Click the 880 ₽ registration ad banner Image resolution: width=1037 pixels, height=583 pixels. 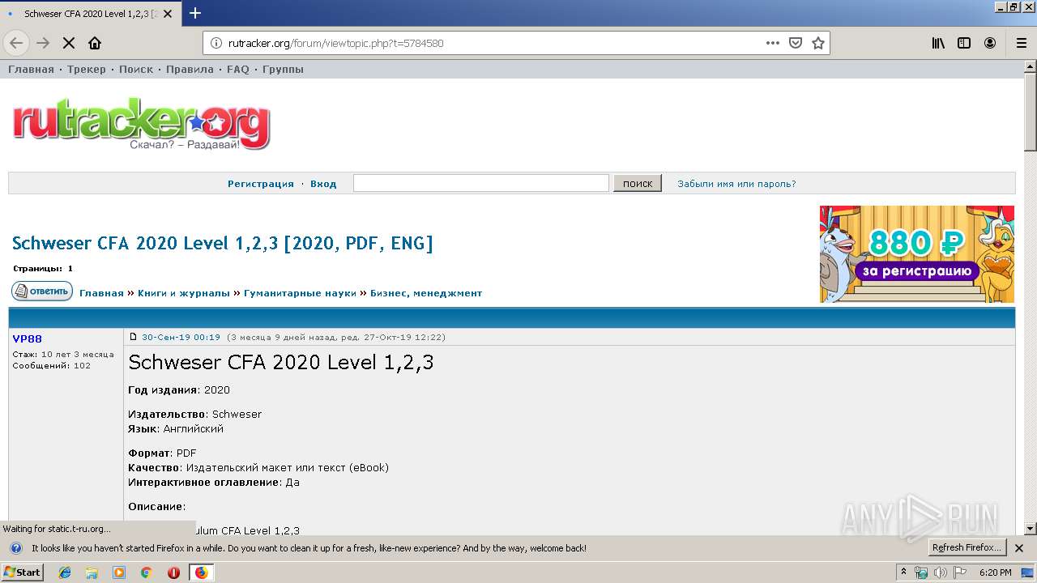[x=917, y=254]
